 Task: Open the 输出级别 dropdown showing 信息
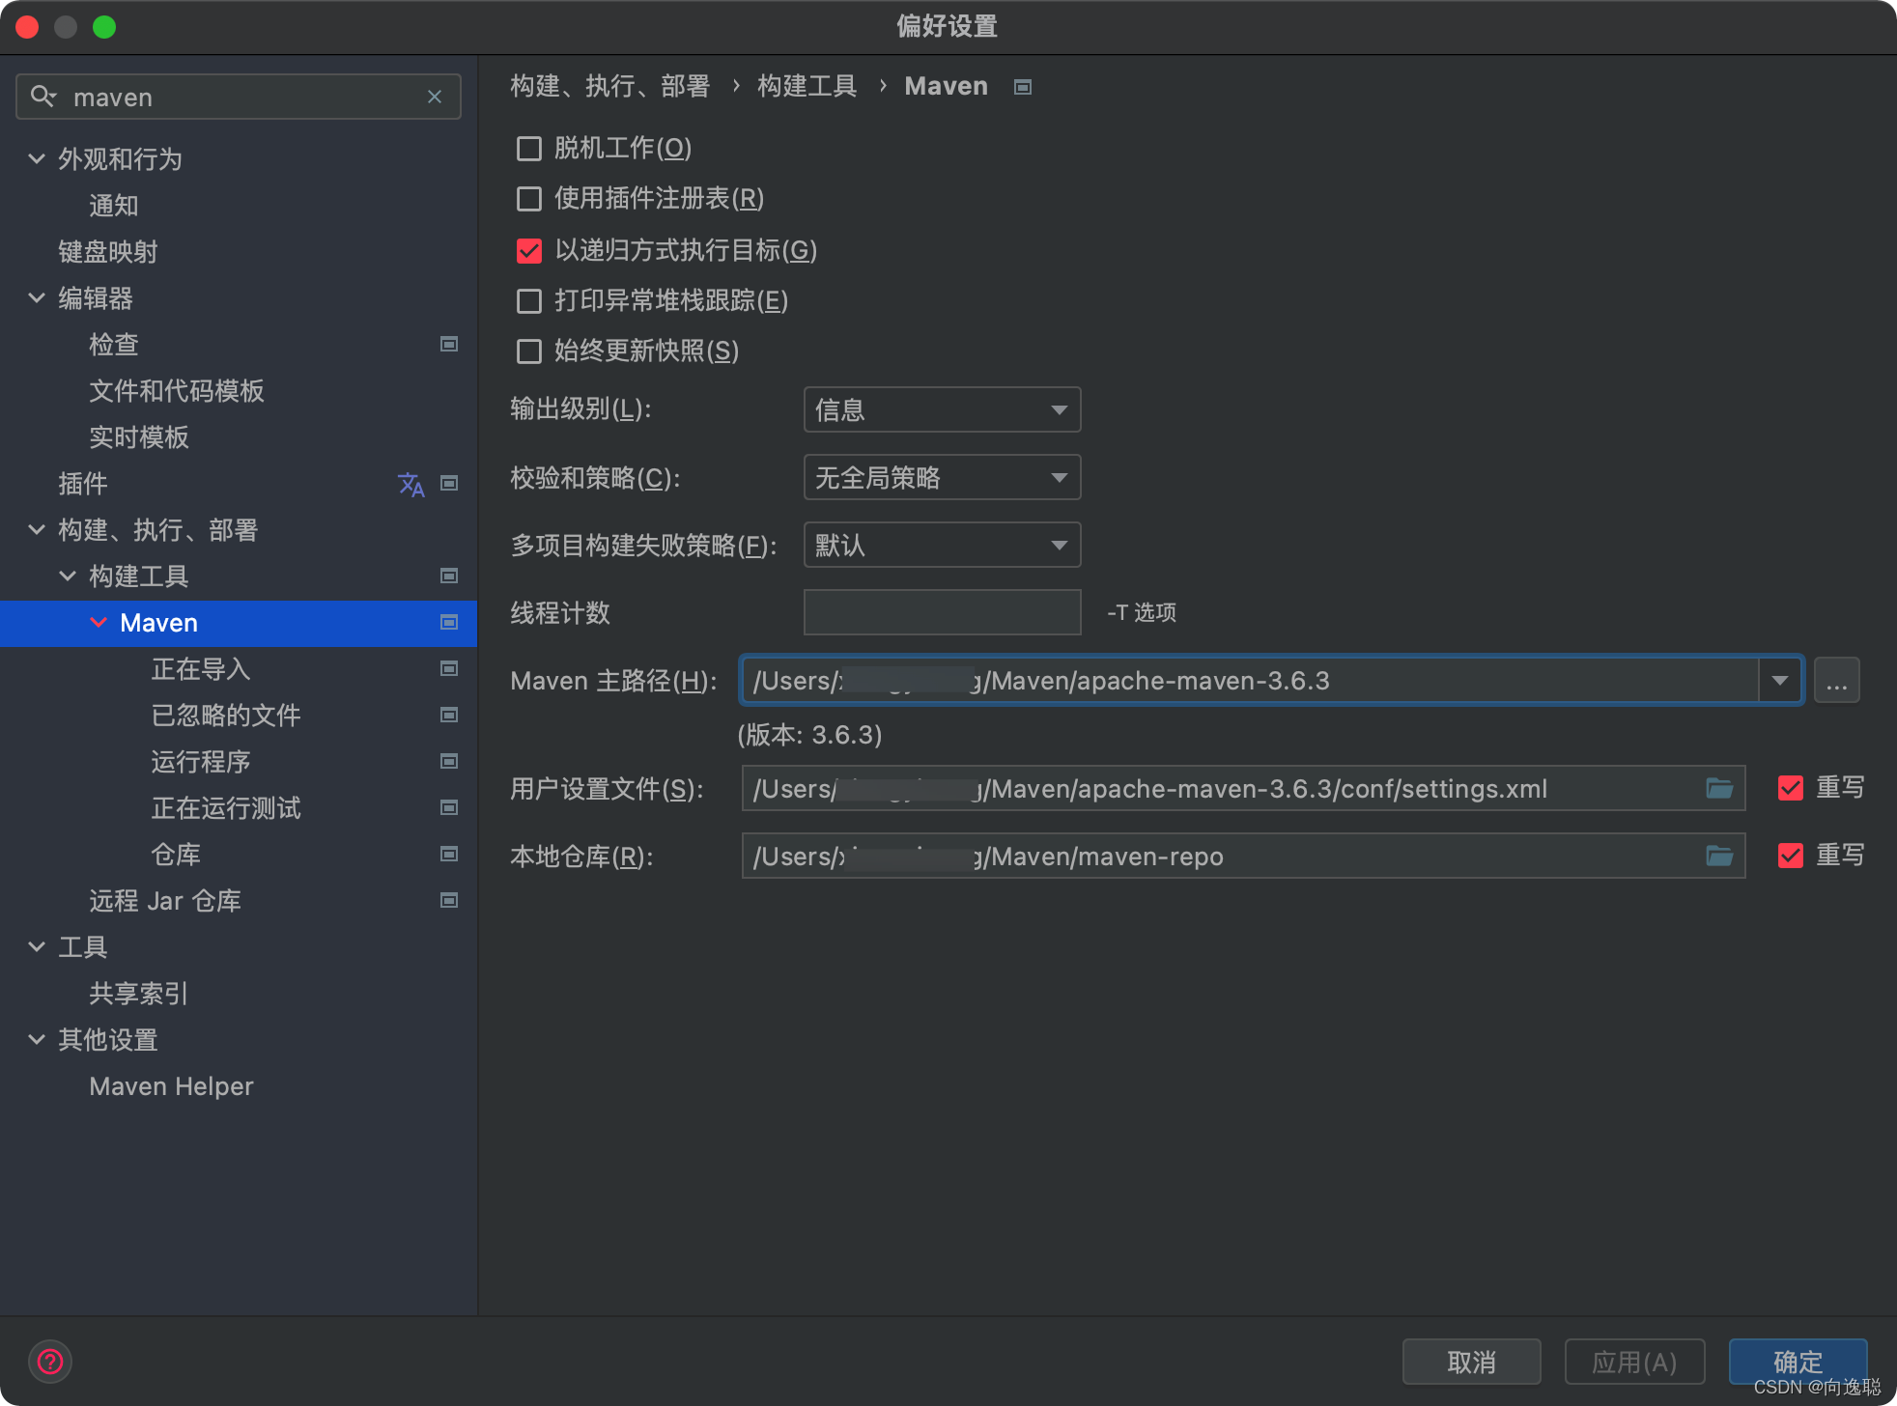(942, 409)
